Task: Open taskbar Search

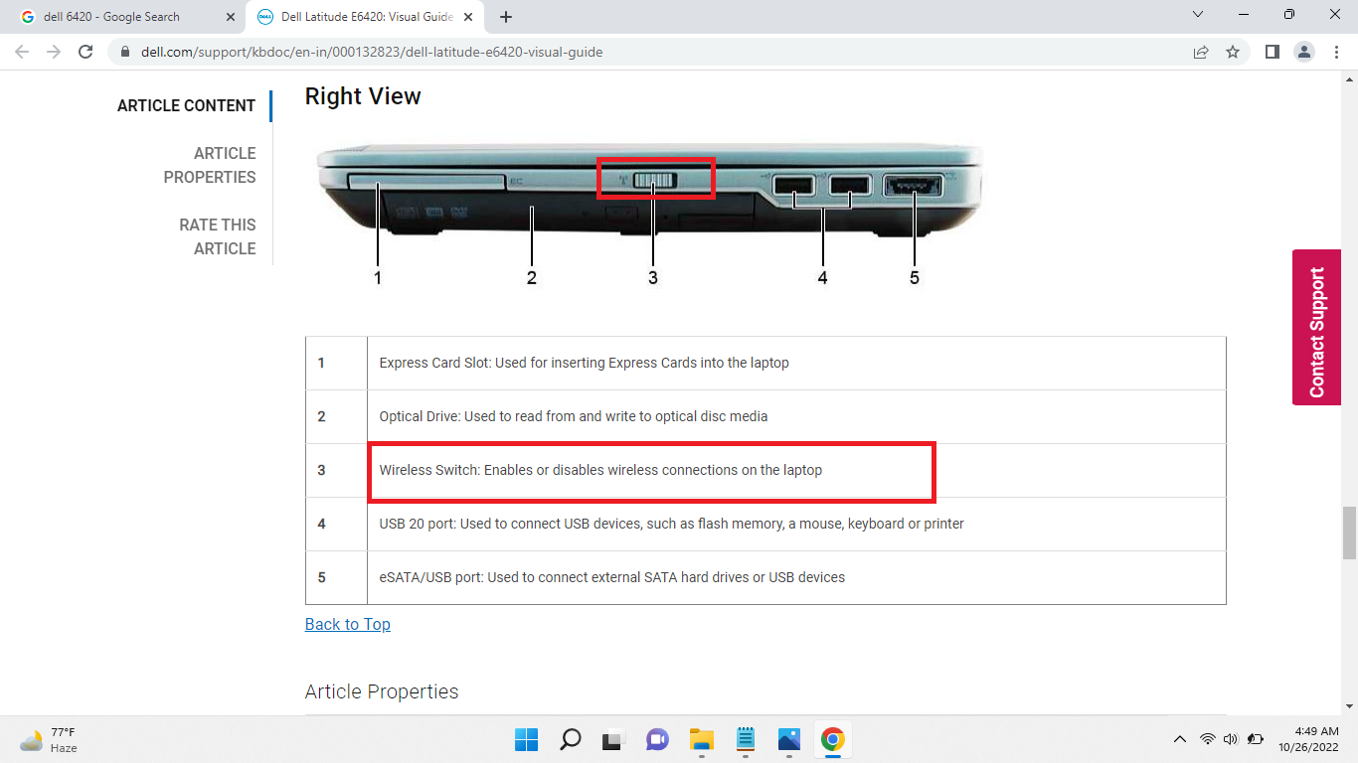Action: 570,739
